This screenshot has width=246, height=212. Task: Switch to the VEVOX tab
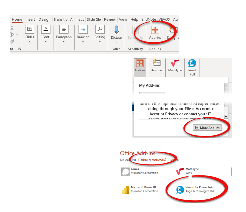164,19
